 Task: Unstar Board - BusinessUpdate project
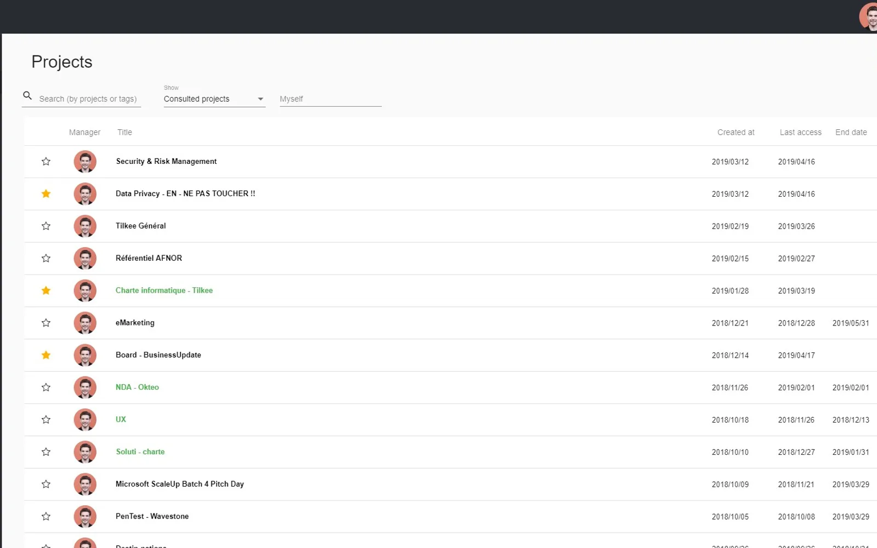point(46,356)
